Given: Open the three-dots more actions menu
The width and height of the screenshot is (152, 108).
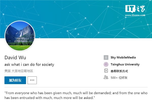Looking at the screenshot, I should (32, 80).
